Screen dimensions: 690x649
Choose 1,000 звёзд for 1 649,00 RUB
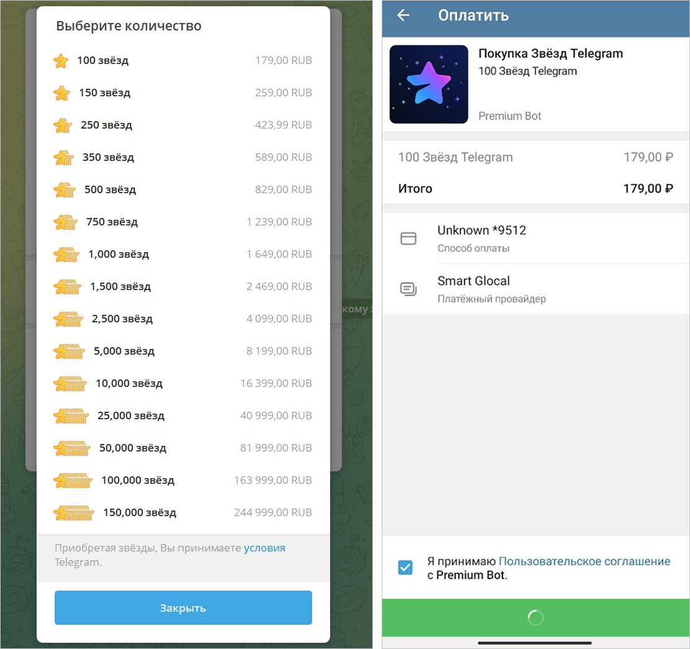(x=182, y=255)
